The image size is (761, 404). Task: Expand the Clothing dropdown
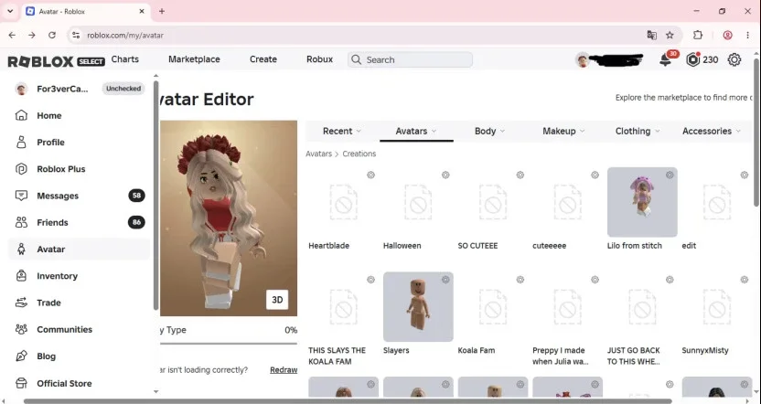(638, 131)
